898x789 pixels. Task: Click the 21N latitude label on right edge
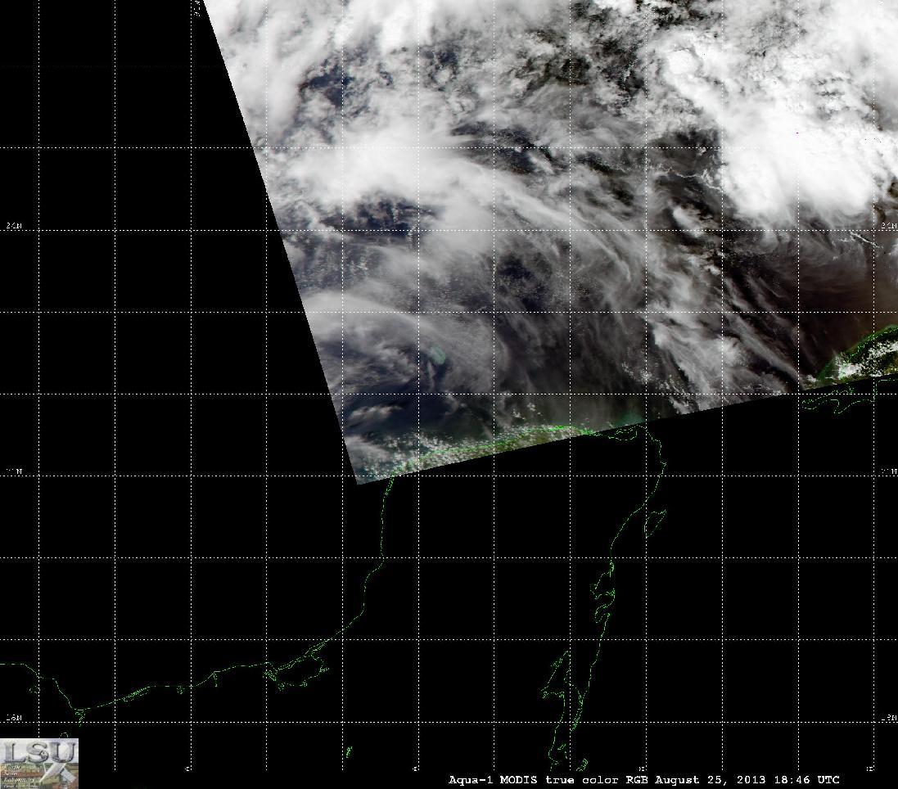click(889, 471)
